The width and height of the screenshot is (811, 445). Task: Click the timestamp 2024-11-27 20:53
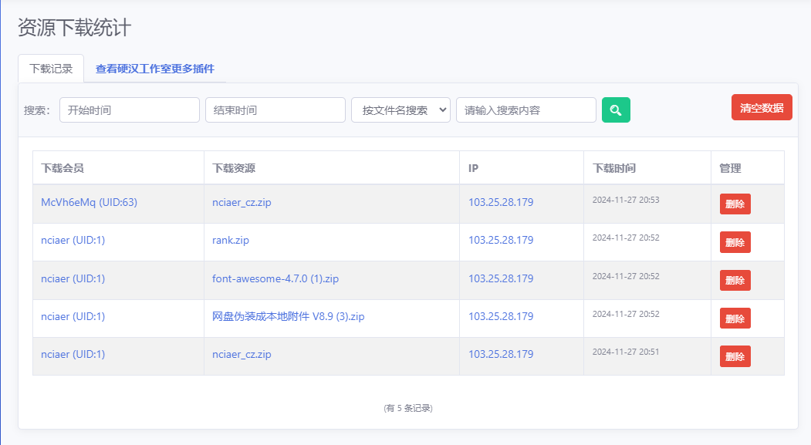[626, 200]
